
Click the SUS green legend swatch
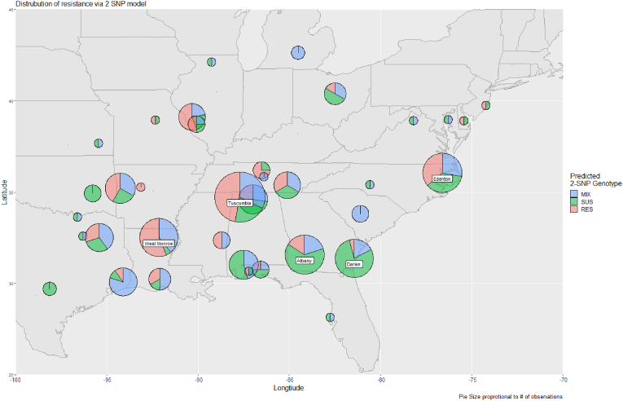click(574, 201)
